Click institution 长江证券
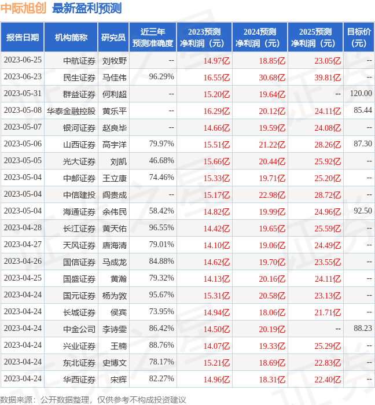This screenshot has height=405, width=375. point(79,229)
